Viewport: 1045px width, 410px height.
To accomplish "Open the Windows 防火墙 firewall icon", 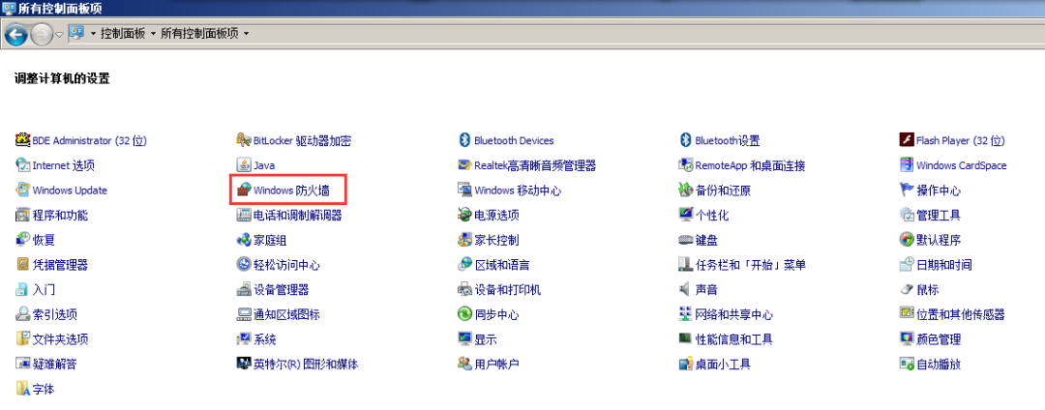I will click(x=244, y=190).
